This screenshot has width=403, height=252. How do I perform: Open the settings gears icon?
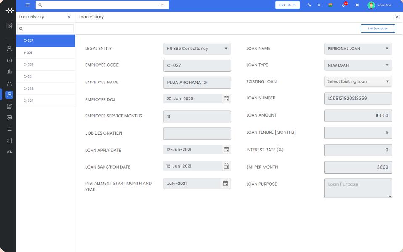click(357, 5)
